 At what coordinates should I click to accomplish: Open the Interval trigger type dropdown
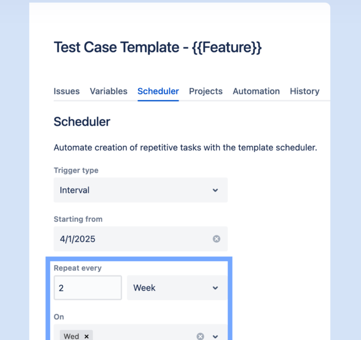click(136, 190)
